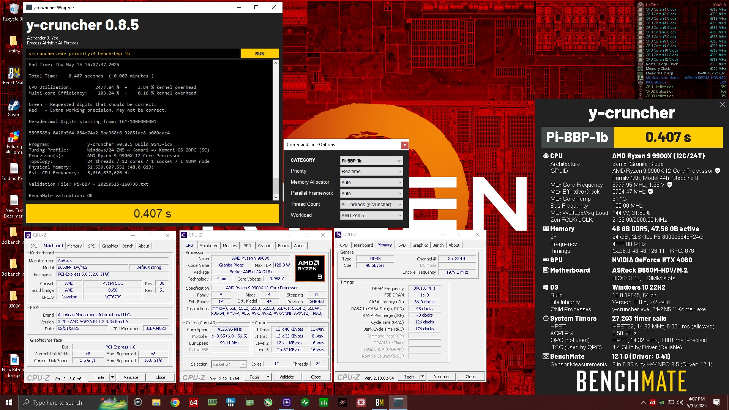The image size is (729, 410).
Task: Click the Windows Start button
Action: pyautogui.click(x=9, y=402)
